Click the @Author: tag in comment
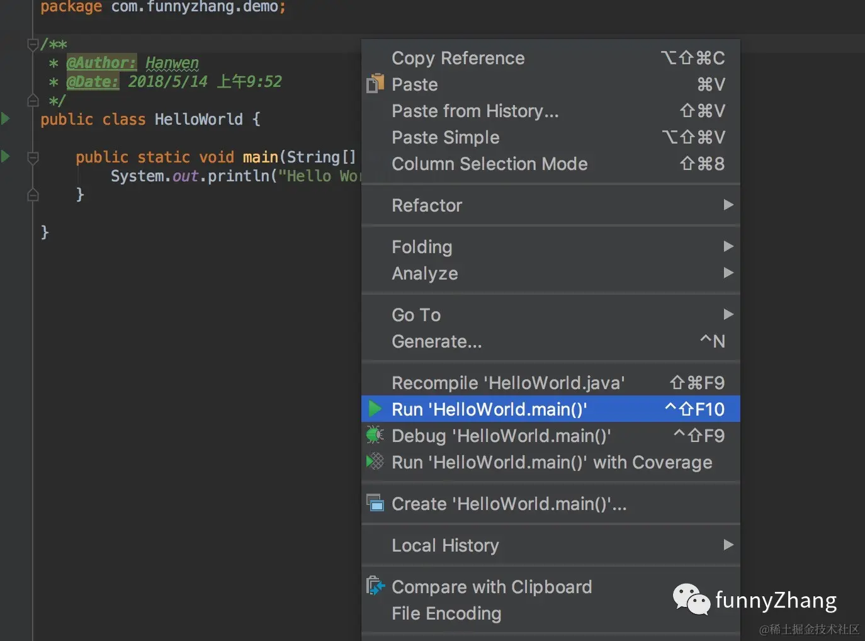 [x=101, y=63]
